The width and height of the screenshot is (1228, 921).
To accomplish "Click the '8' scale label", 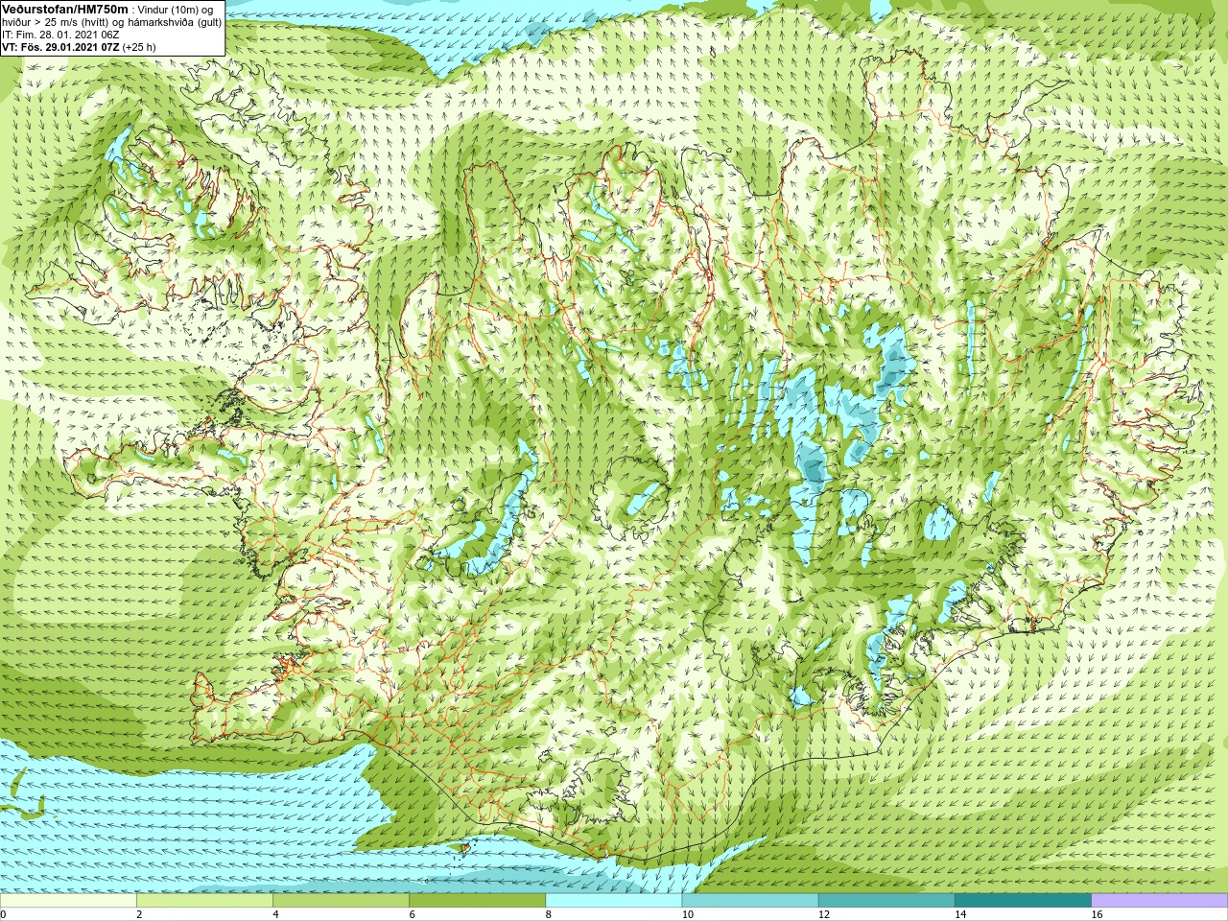I will (548, 914).
